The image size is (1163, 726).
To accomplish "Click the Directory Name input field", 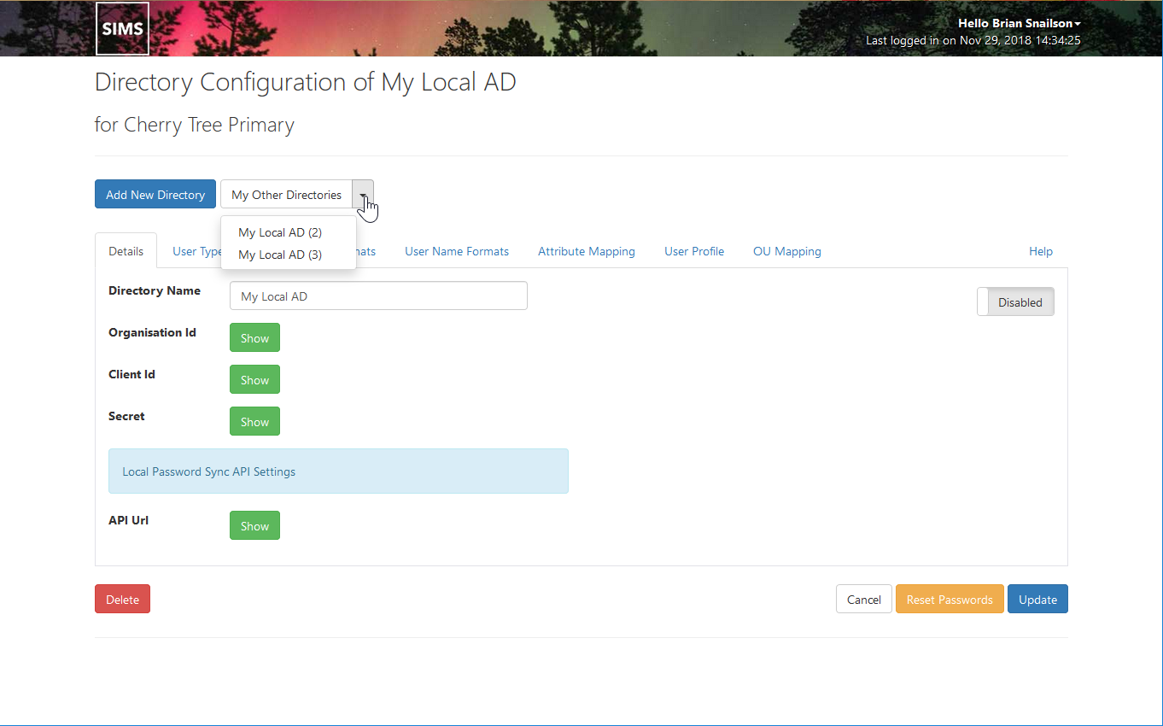I will pyautogui.click(x=378, y=296).
